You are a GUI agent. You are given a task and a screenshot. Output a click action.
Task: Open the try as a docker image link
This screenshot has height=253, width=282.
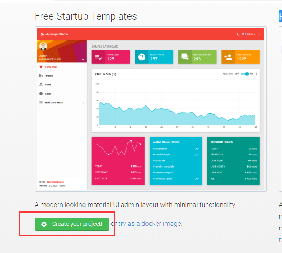150,224
